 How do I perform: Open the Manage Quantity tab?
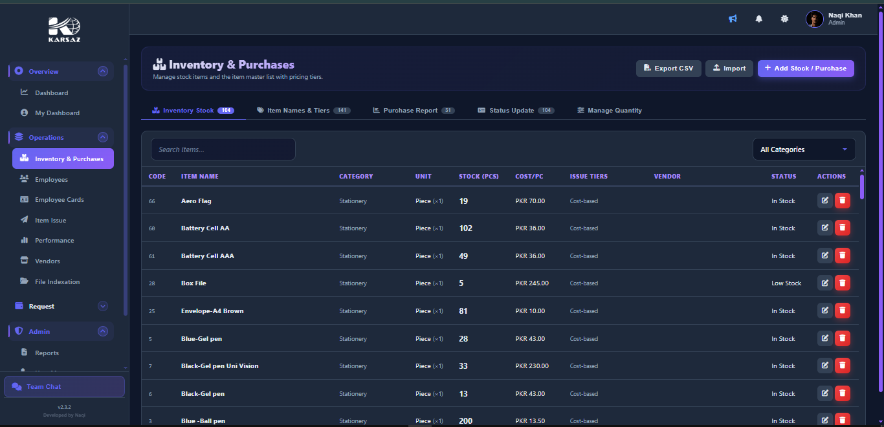(610, 110)
